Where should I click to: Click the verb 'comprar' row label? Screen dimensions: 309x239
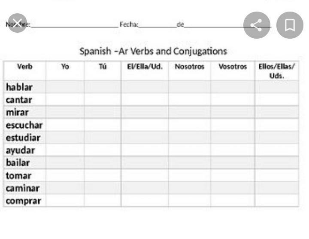(24, 201)
